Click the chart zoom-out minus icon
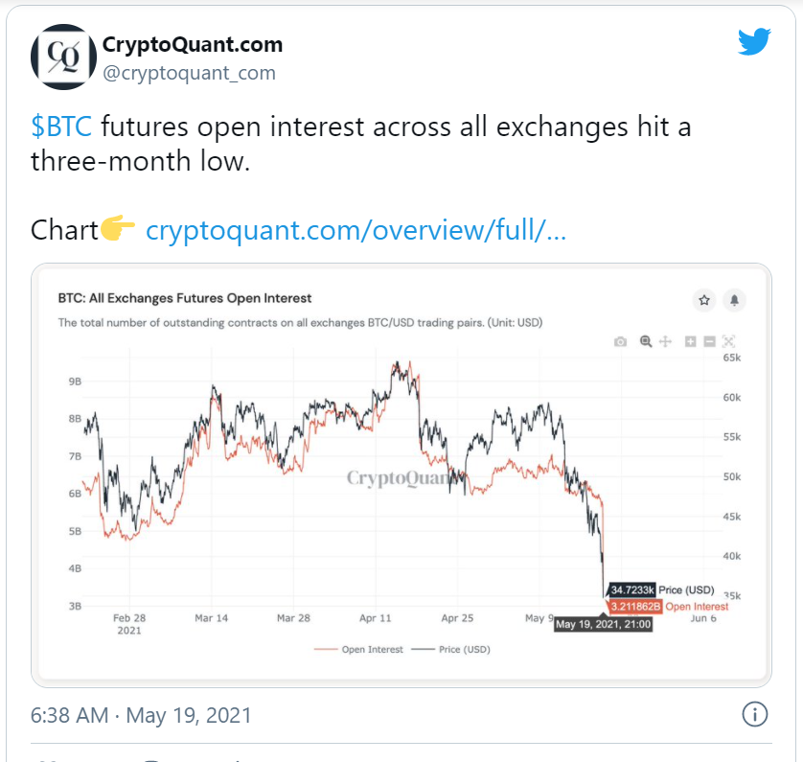The height and width of the screenshot is (762, 803). coord(709,341)
